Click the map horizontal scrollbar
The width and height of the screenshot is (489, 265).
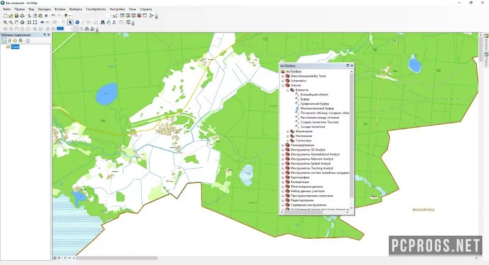point(117,258)
